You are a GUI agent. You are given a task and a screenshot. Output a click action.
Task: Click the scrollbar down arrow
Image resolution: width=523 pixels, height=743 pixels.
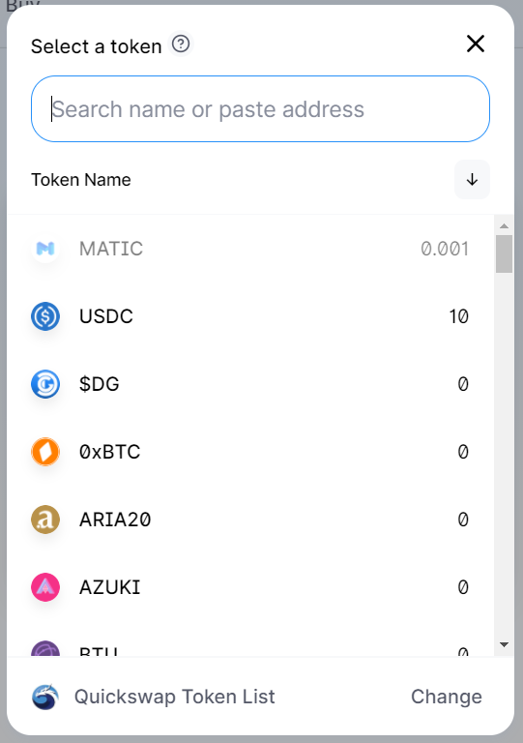504,644
